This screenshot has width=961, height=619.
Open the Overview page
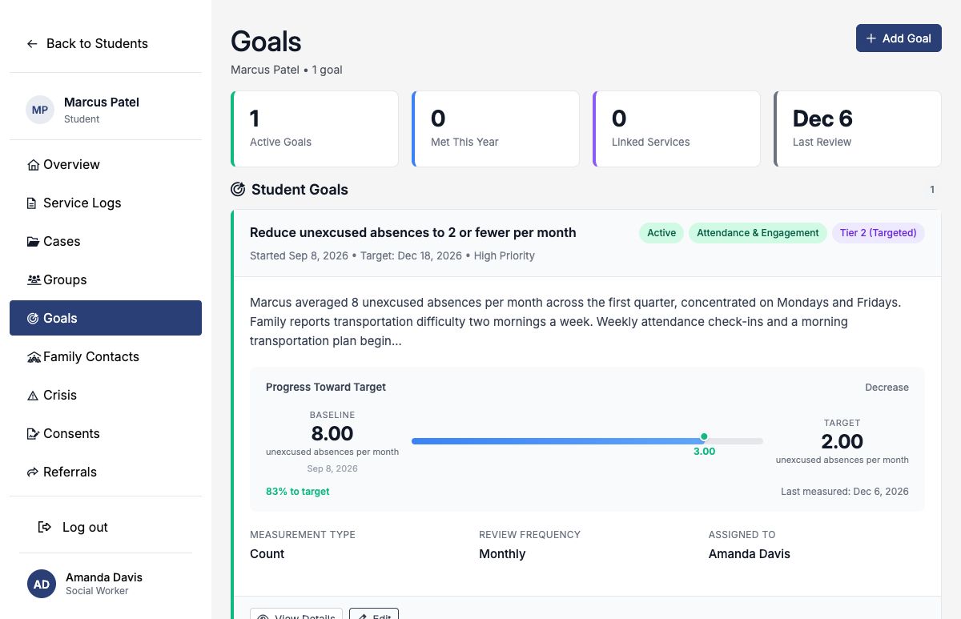pos(106,165)
